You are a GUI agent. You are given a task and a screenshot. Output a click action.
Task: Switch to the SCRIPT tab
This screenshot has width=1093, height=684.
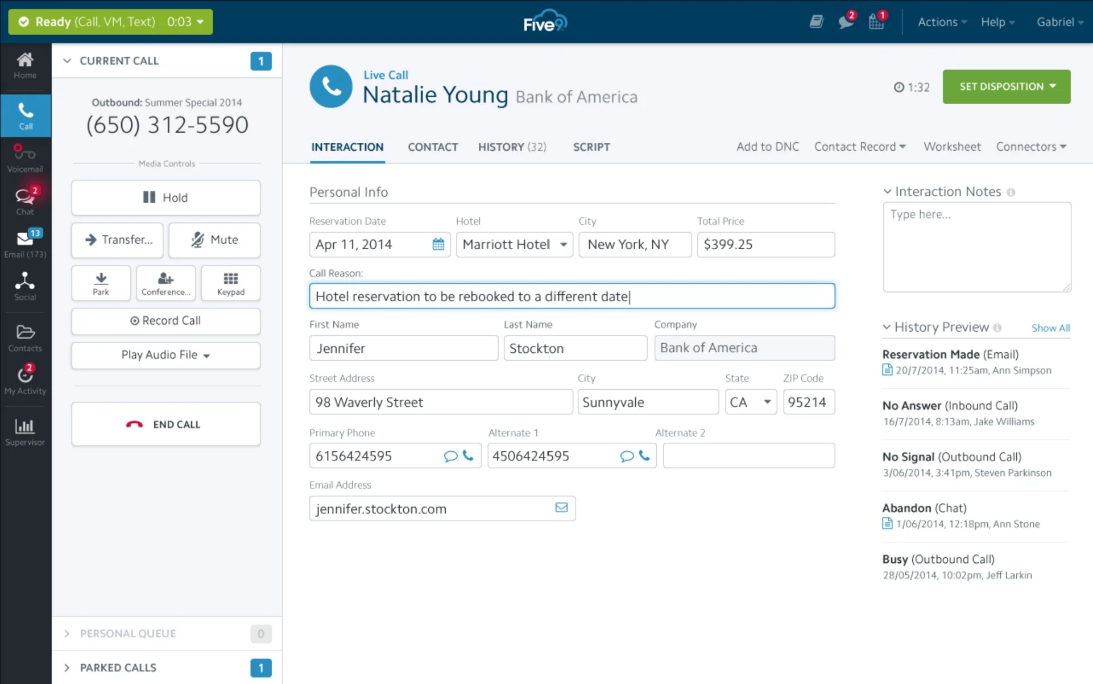[592, 147]
